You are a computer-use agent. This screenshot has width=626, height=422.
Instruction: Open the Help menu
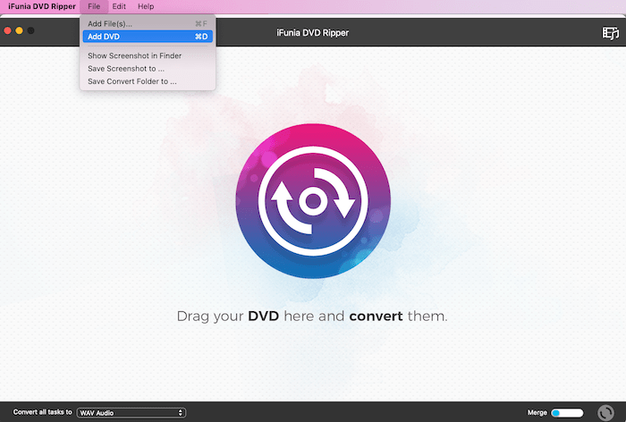145,6
